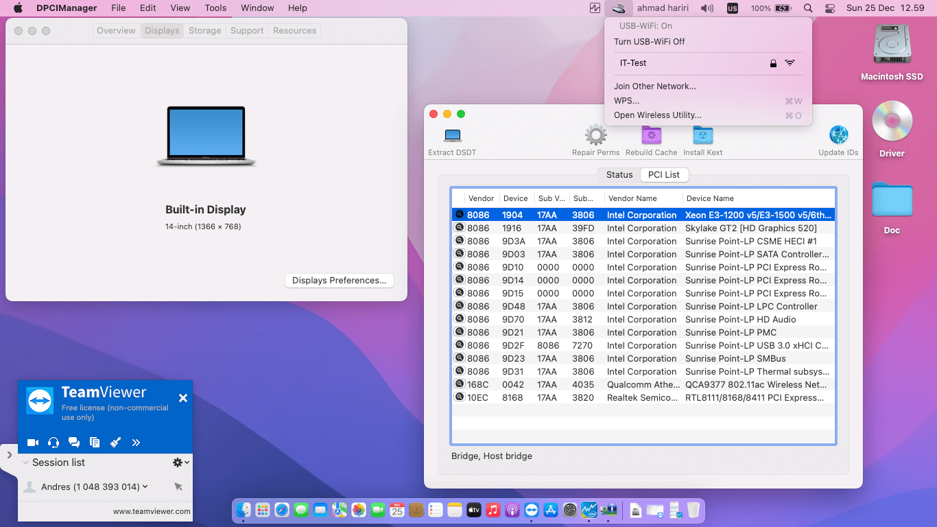Open Finder from the Dock
Screen dimensions: 937x527
coord(244,510)
